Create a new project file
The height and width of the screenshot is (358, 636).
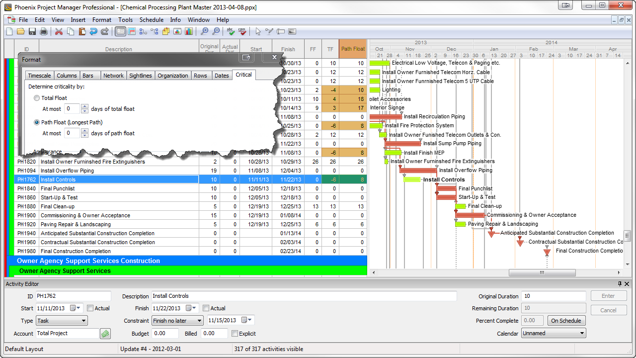point(9,31)
